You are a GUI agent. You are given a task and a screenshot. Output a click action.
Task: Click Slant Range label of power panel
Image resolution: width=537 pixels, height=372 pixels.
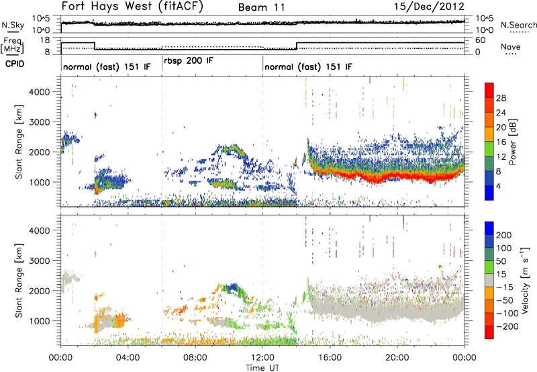[x=19, y=142]
